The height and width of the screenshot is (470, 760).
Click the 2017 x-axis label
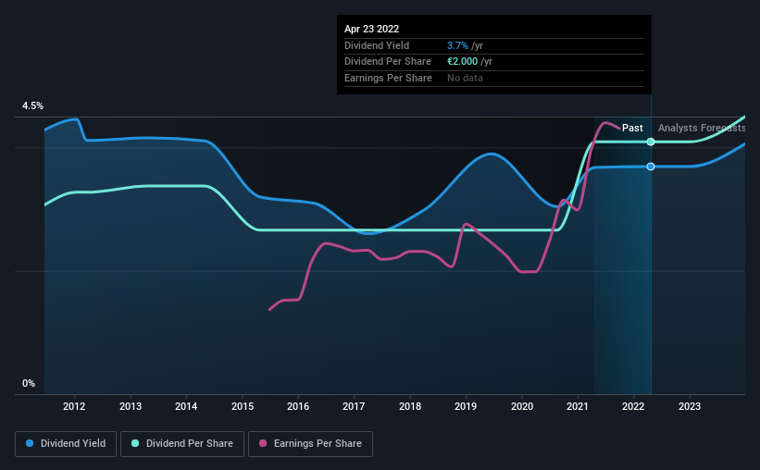pyautogui.click(x=354, y=406)
